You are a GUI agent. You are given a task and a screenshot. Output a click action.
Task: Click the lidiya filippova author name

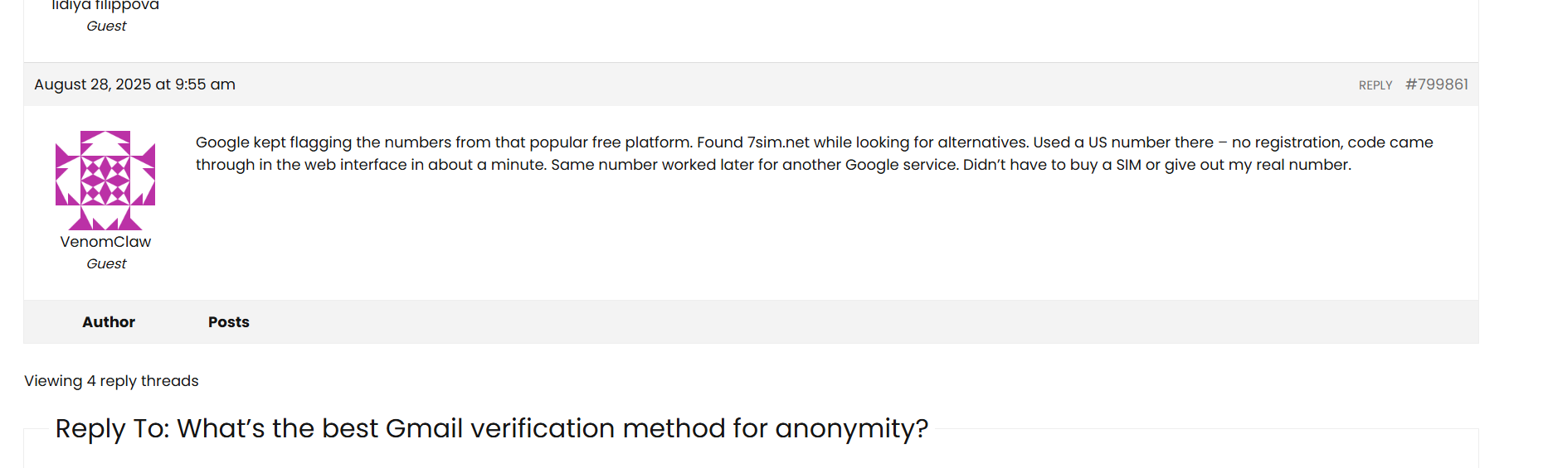coord(105,6)
